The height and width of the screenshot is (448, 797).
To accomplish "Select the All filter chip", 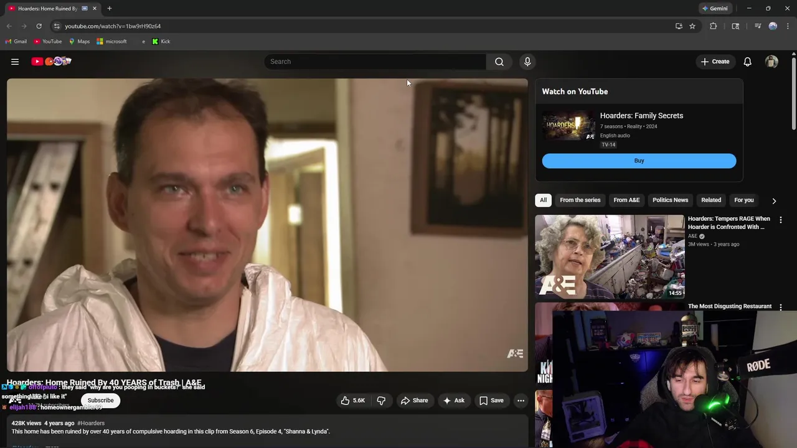I will click(543, 200).
